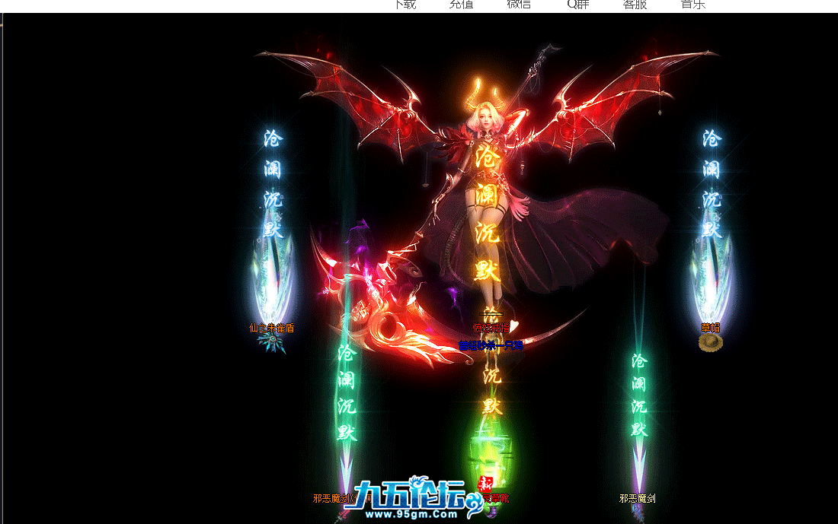Open the 下载 download menu item
This screenshot has height=524, width=838.
click(x=405, y=5)
